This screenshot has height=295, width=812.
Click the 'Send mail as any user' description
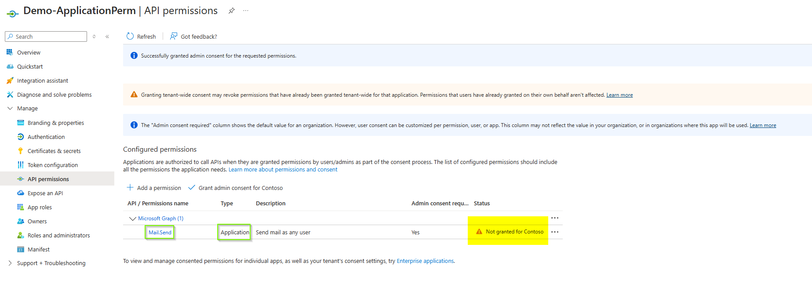pos(283,233)
